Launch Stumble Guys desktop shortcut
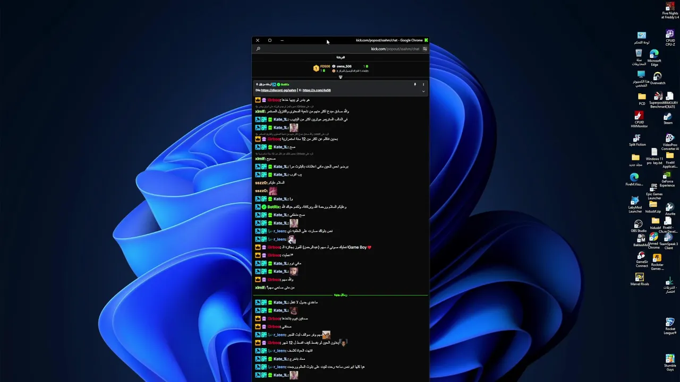 [670, 362]
